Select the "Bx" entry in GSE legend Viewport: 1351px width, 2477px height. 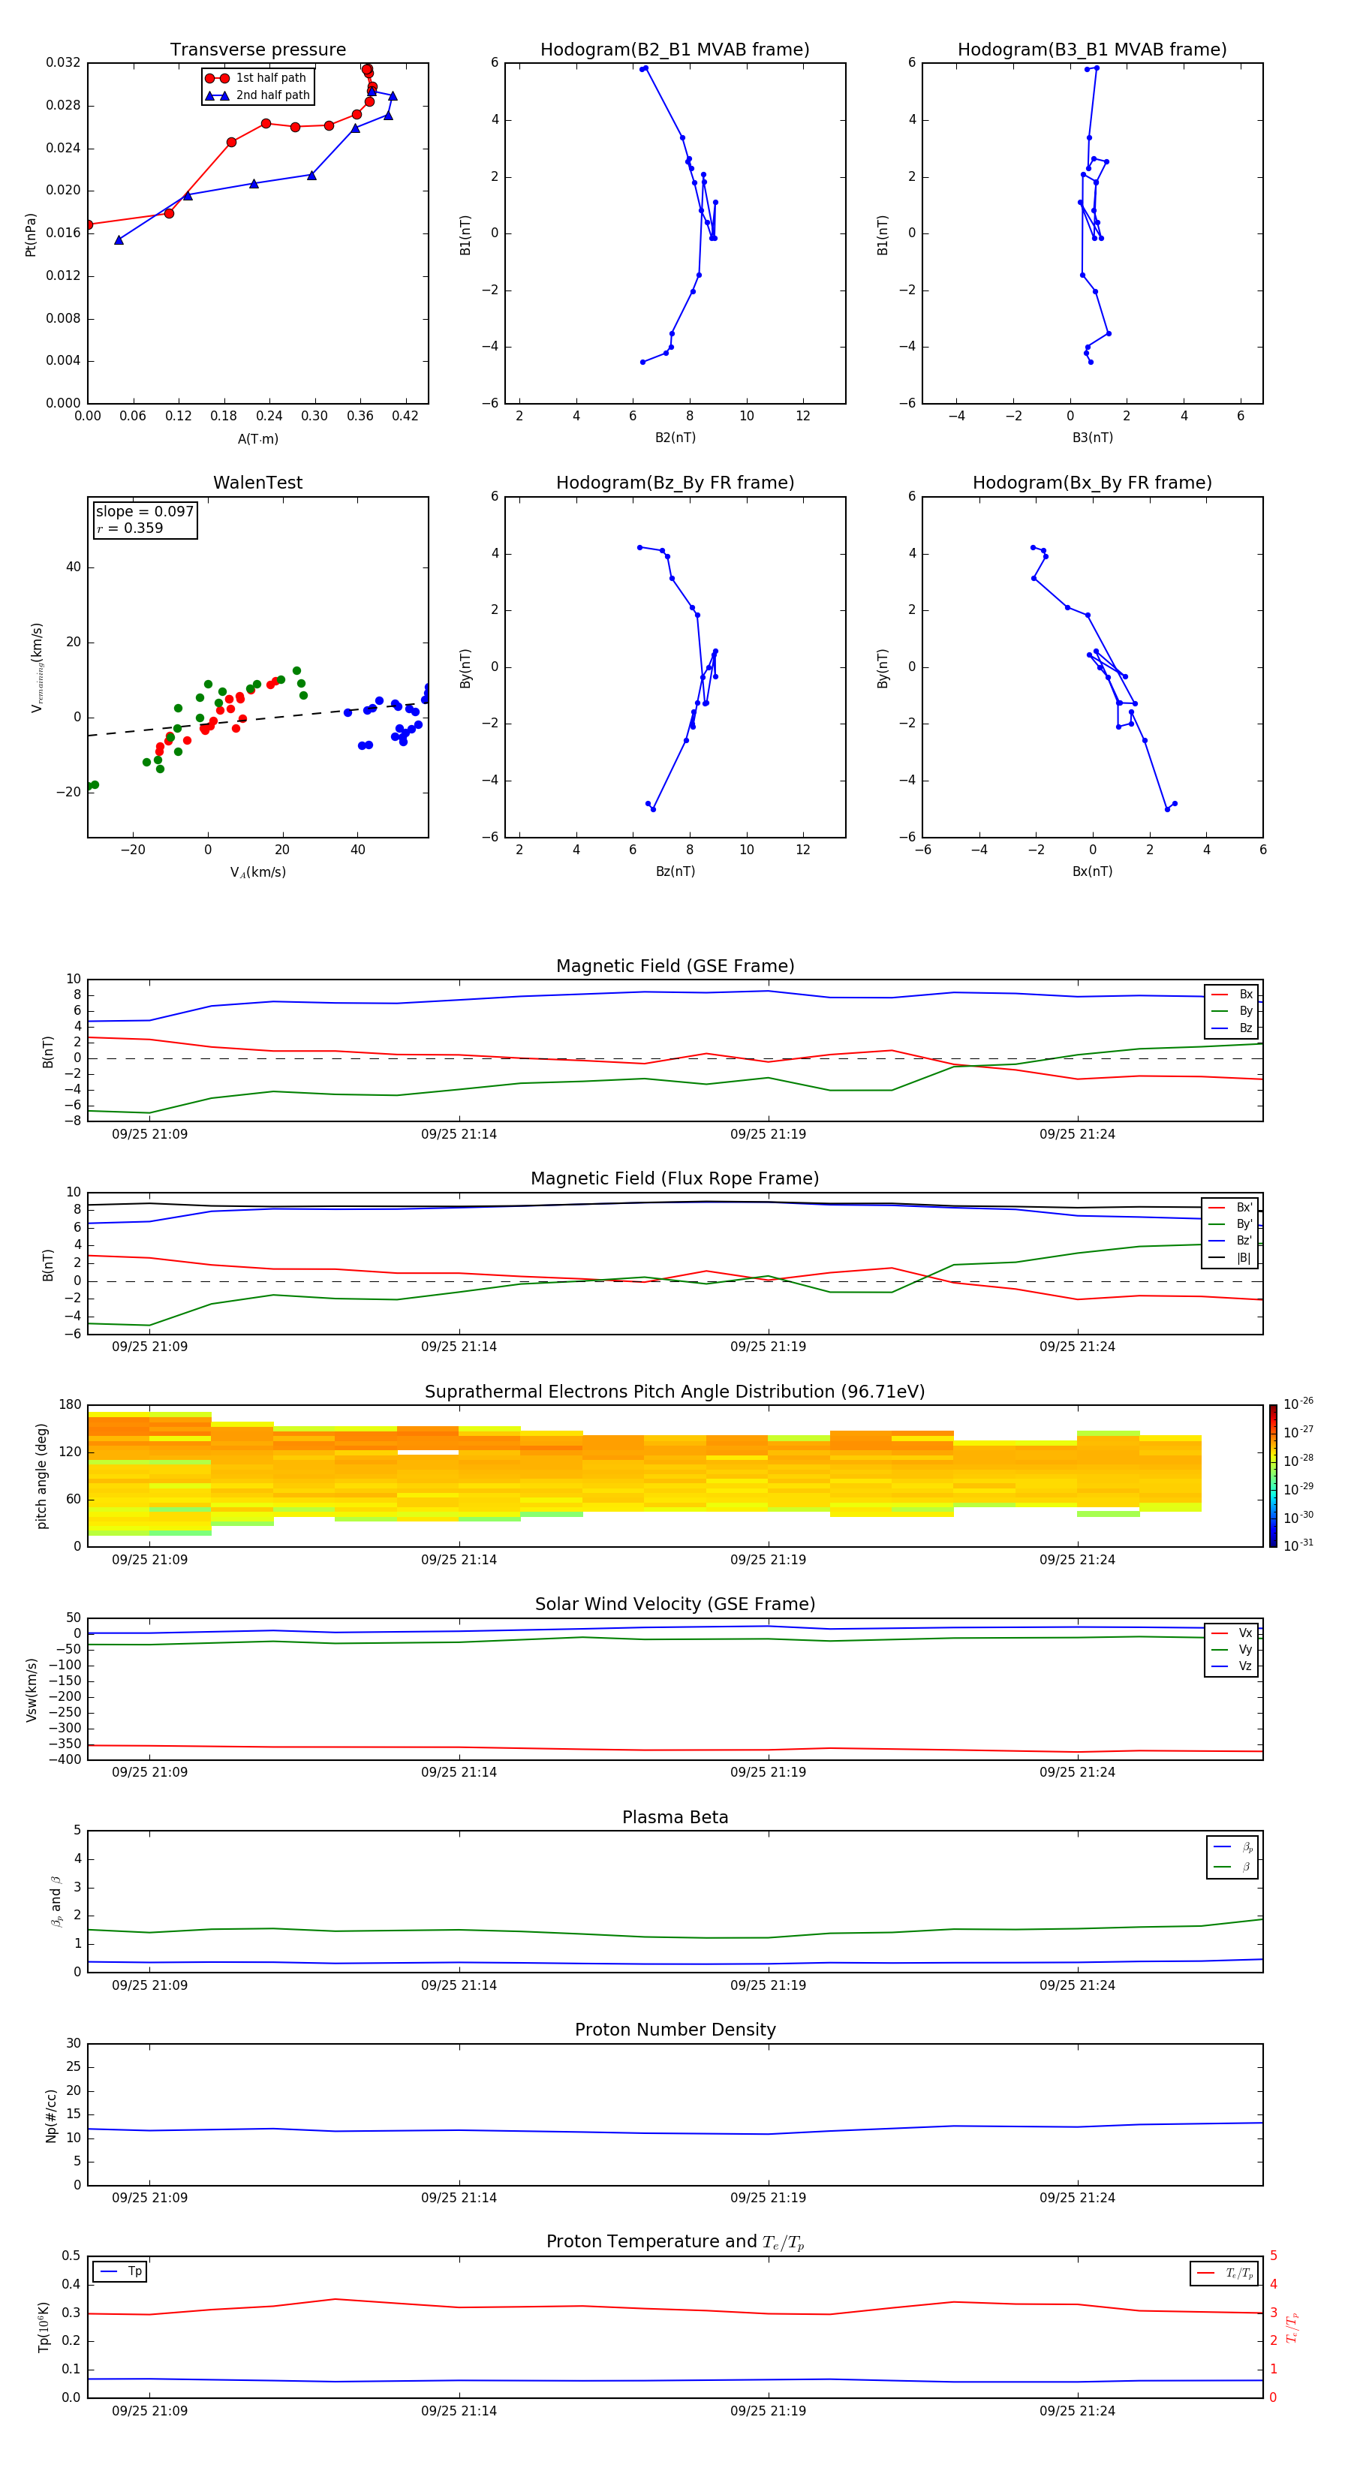(1232, 995)
